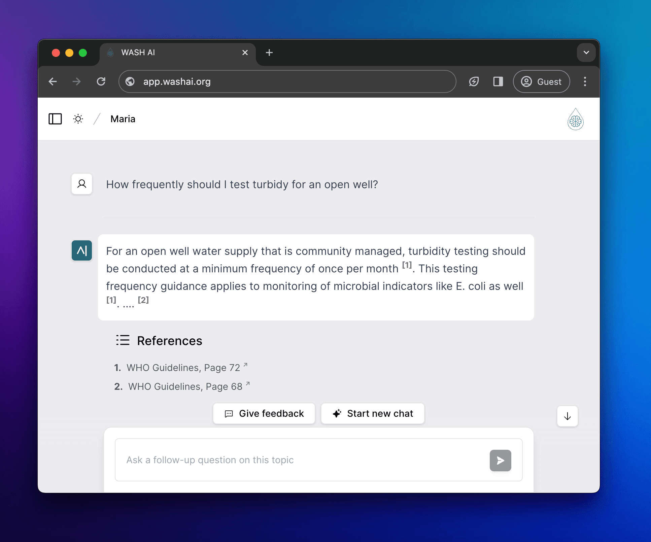
Task: Open the browser's energy saver indicator
Action: click(474, 81)
